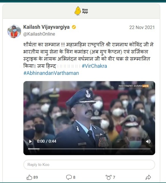Screen dimensions: 166x183
Task: Click the yellow Koo bird logo
Action: tap(78, 11)
